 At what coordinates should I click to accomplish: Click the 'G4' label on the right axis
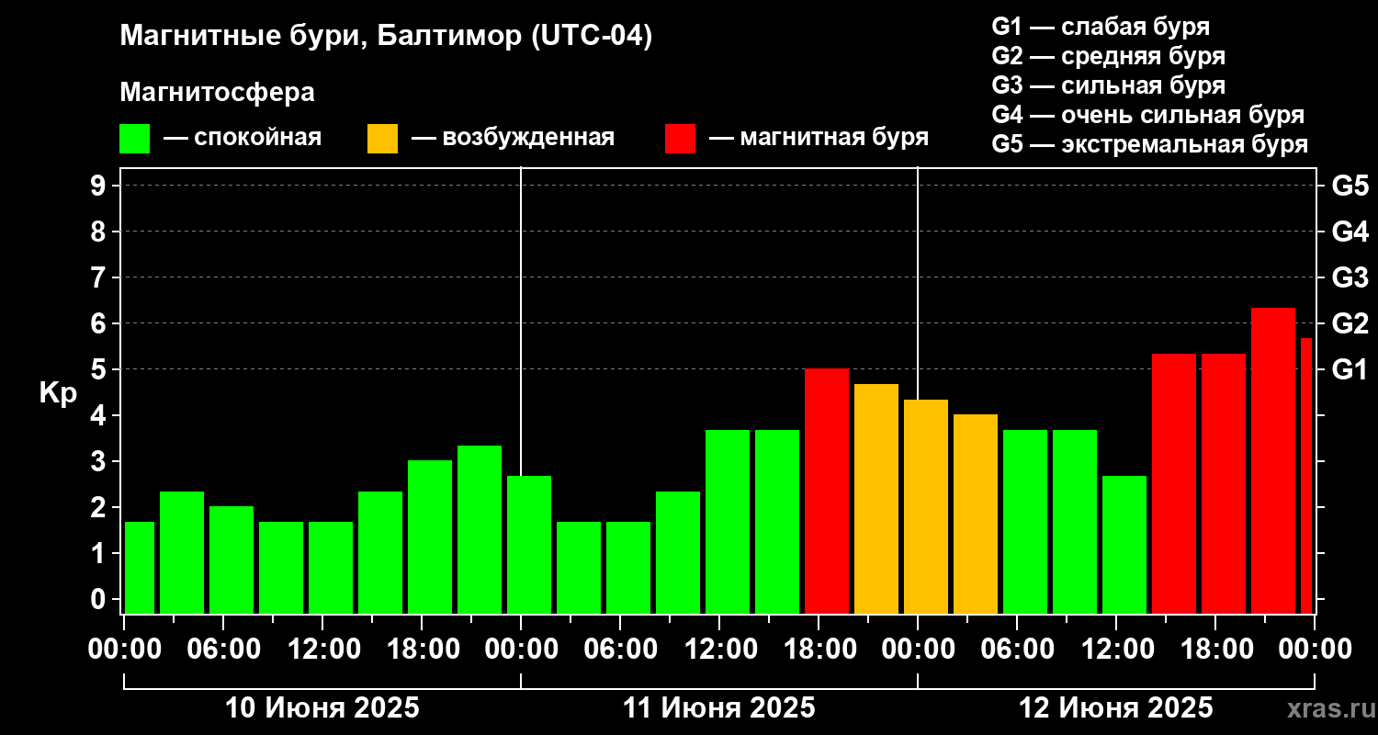click(1350, 232)
